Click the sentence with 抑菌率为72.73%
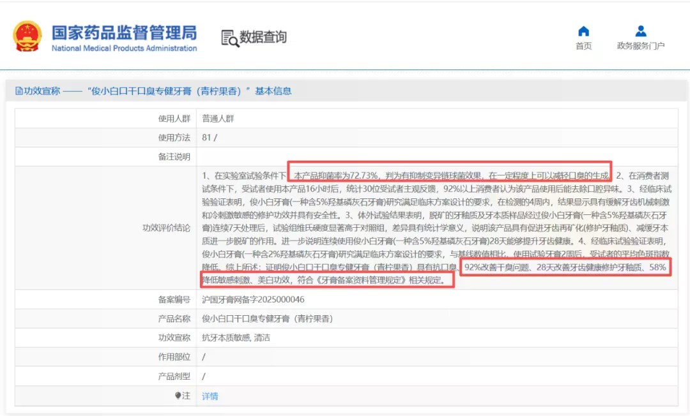 (x=451, y=175)
